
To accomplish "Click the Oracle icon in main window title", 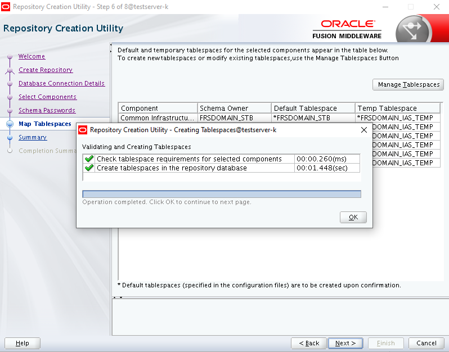I will tap(6, 7).
